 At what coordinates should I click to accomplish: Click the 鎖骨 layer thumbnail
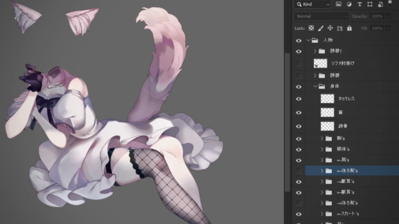coord(328,126)
